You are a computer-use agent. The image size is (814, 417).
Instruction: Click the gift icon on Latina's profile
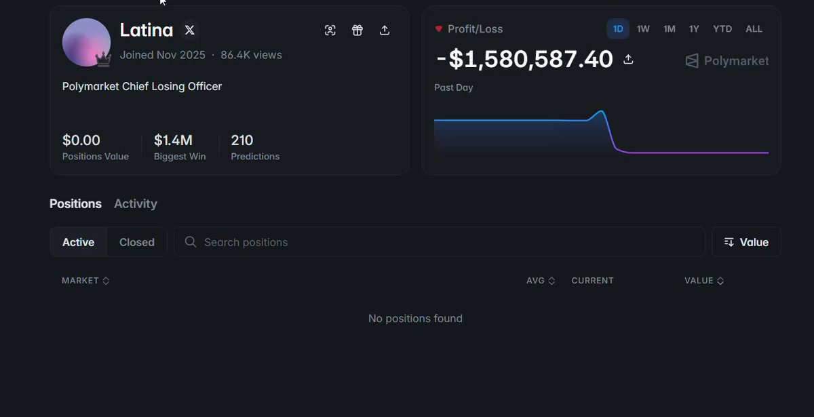click(357, 31)
